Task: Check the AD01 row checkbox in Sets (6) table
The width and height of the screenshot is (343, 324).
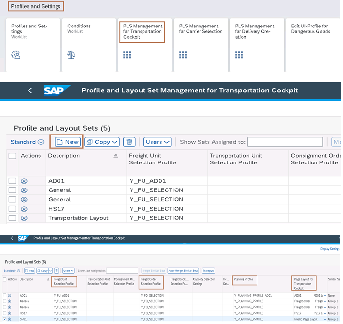Action: pos(4,295)
